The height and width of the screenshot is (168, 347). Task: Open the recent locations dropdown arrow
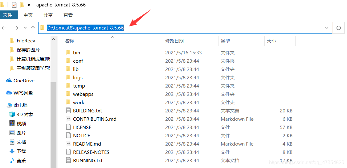point(25,28)
